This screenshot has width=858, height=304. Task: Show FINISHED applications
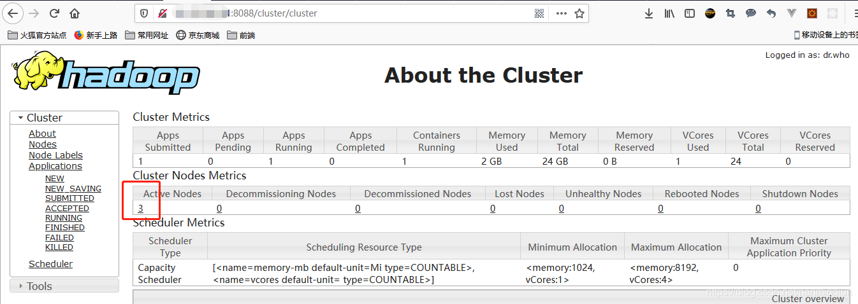pyautogui.click(x=65, y=227)
